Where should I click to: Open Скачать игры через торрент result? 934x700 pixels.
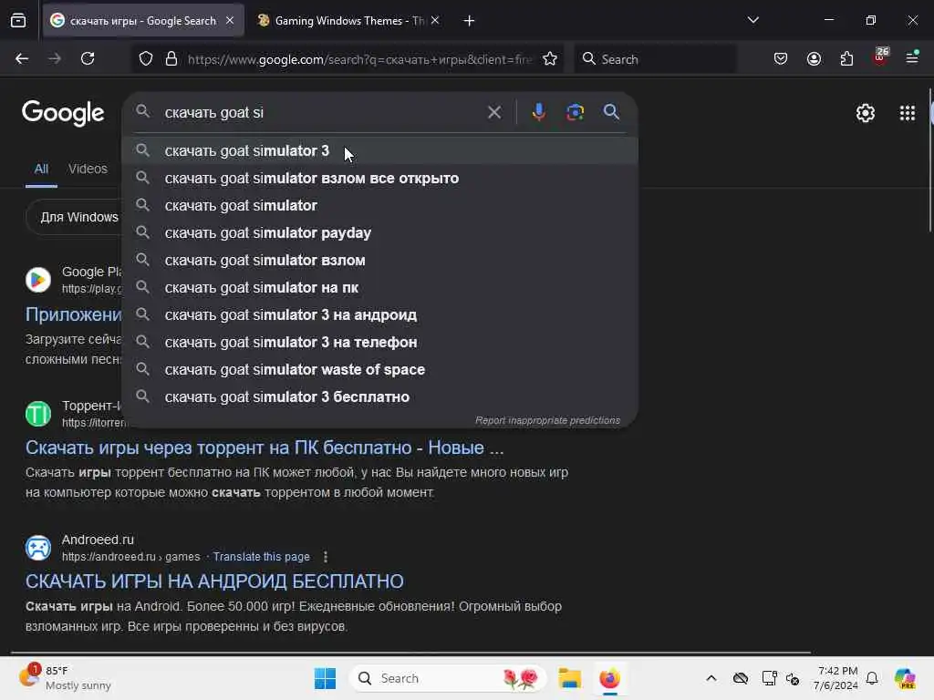(265, 448)
